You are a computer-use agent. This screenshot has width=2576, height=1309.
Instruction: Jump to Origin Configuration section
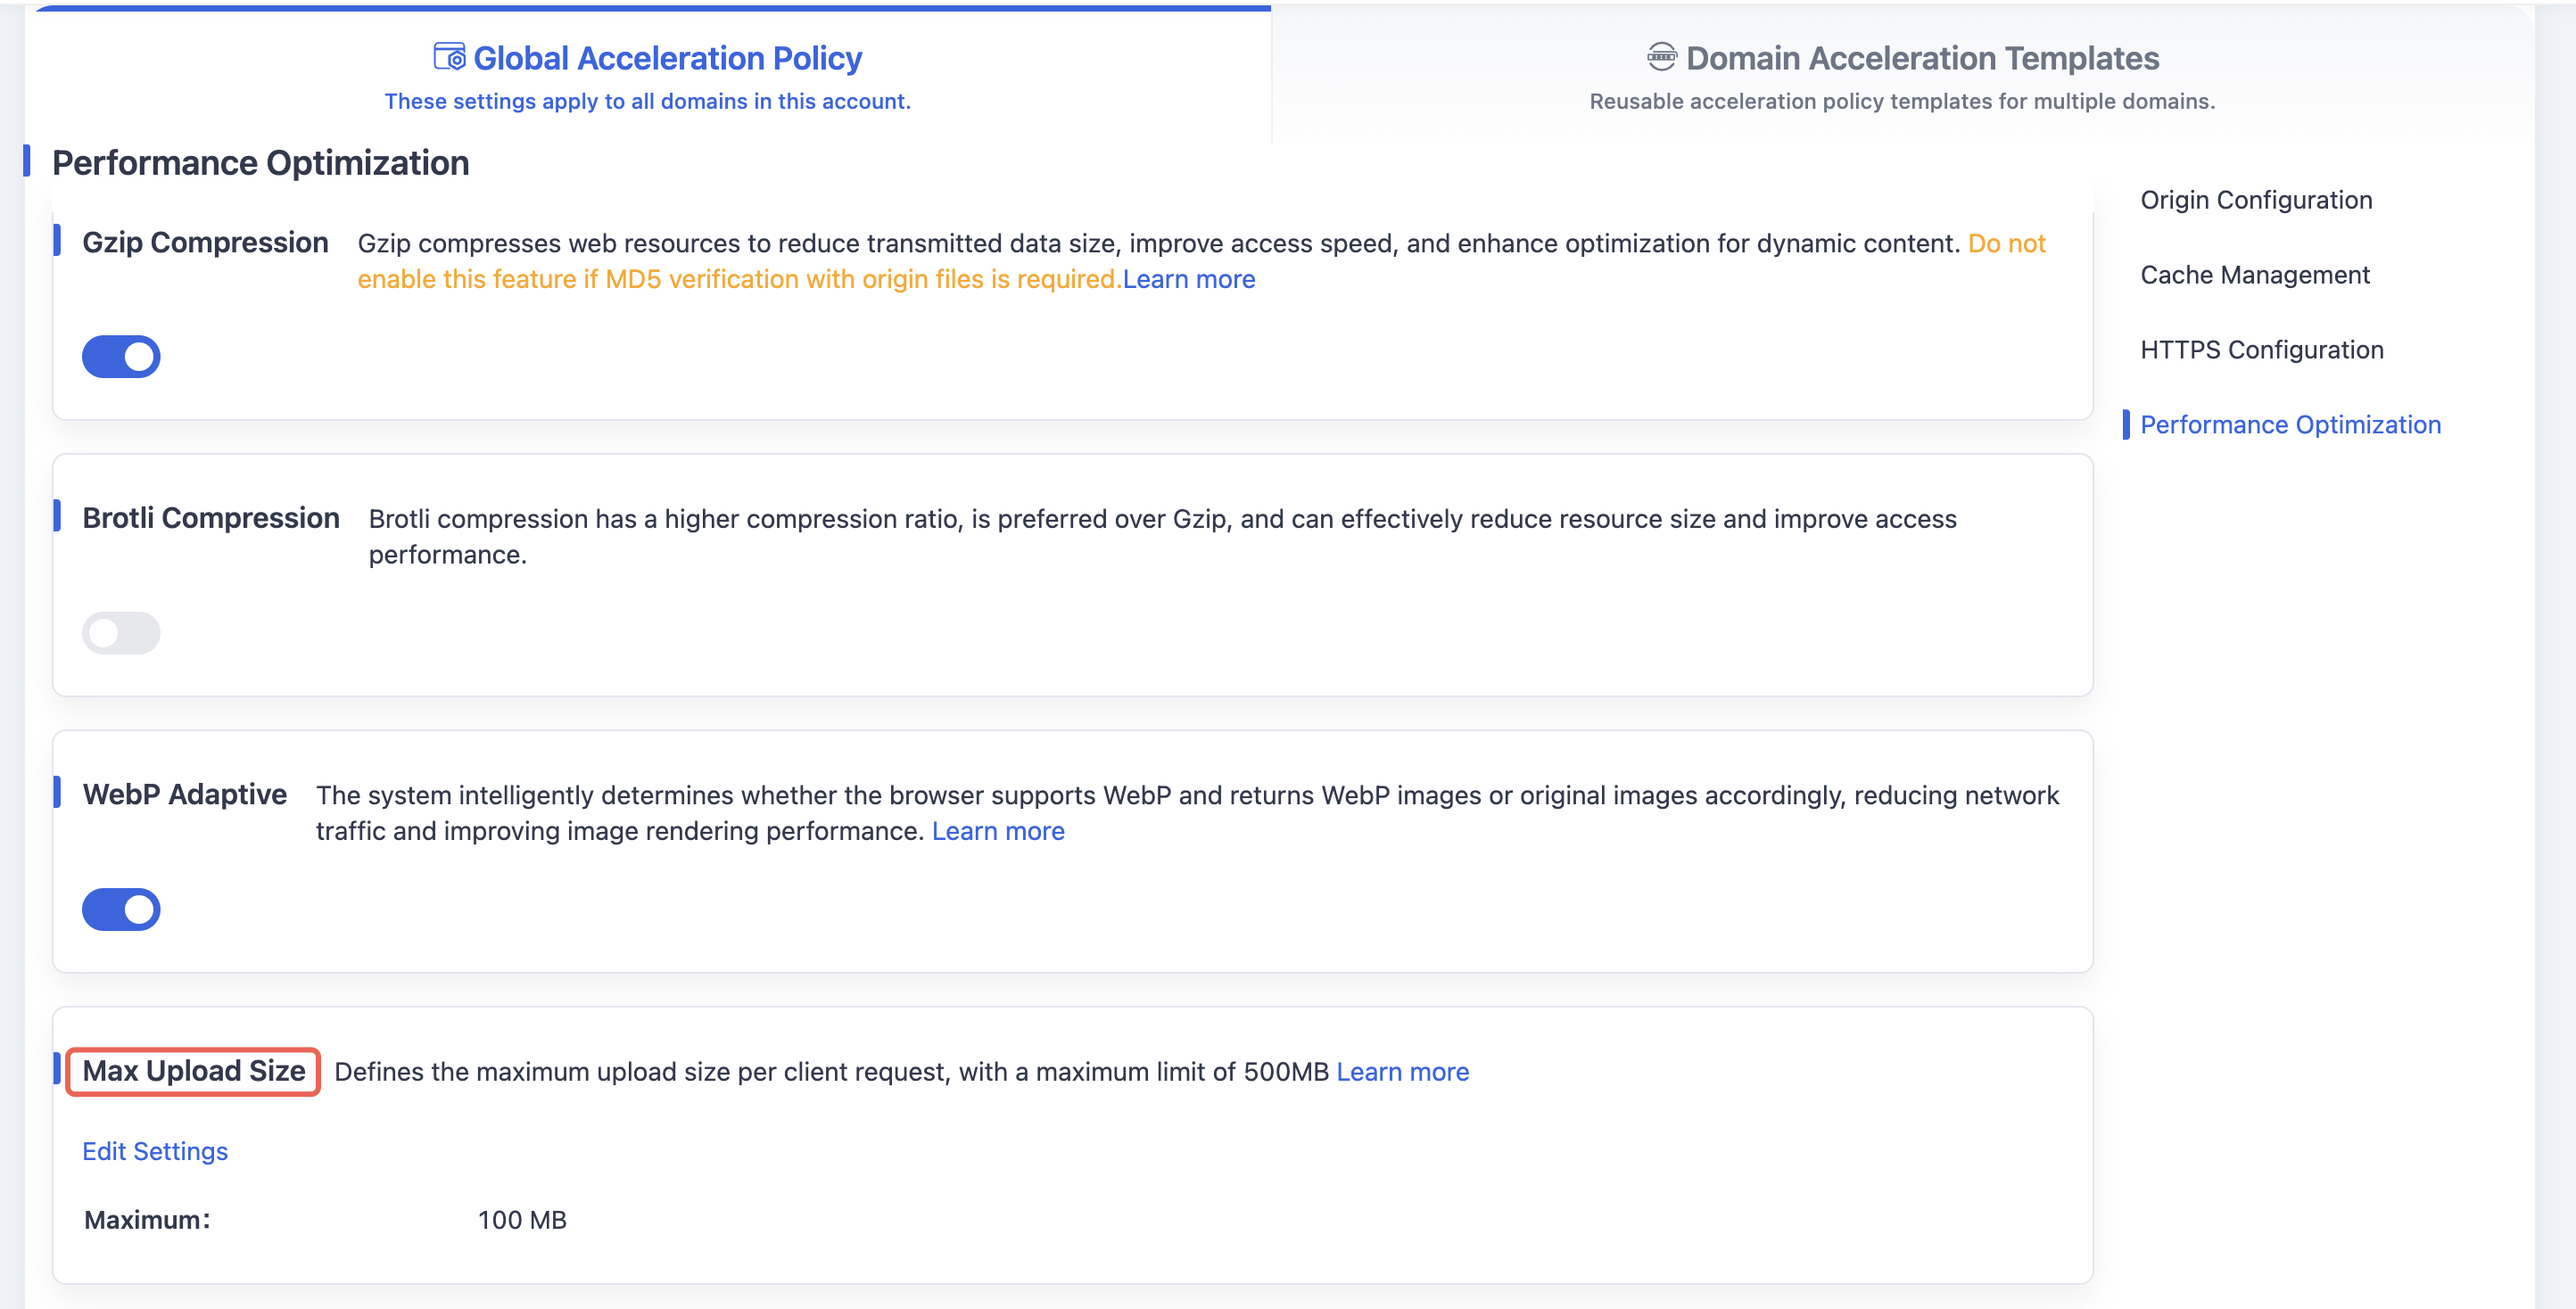pyautogui.click(x=2256, y=200)
